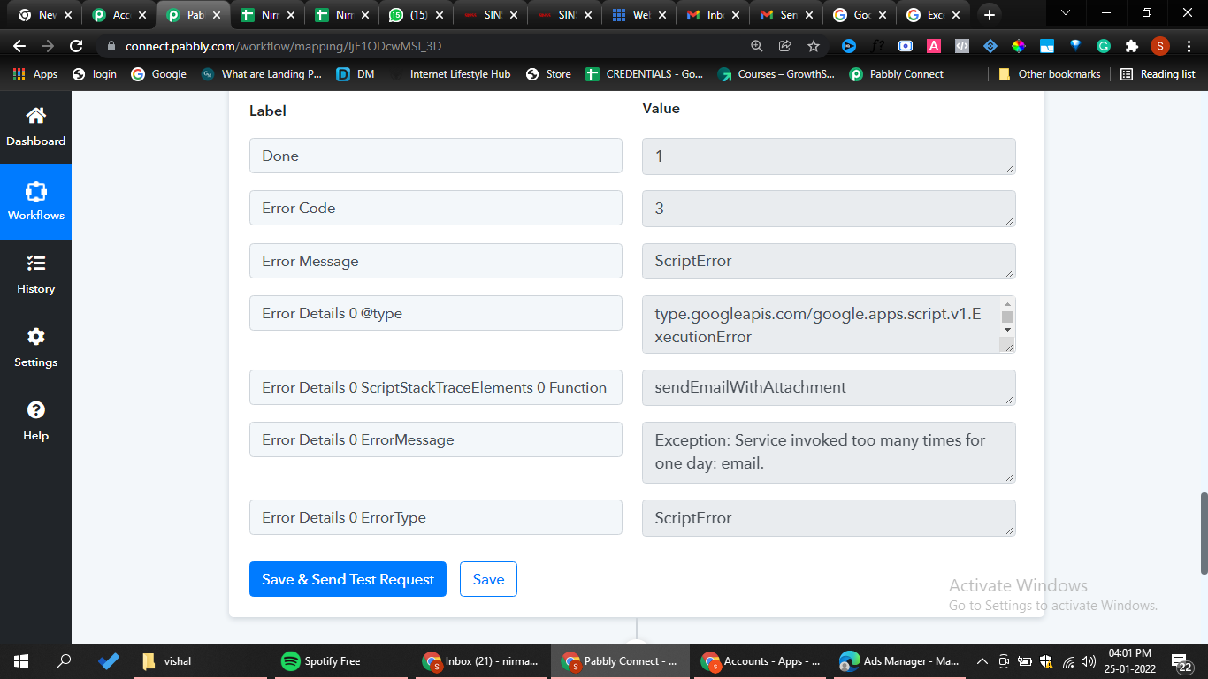Image resolution: width=1208 pixels, height=679 pixels.
Task: Open the Pabbly Connect bookmark
Action: coord(896,74)
